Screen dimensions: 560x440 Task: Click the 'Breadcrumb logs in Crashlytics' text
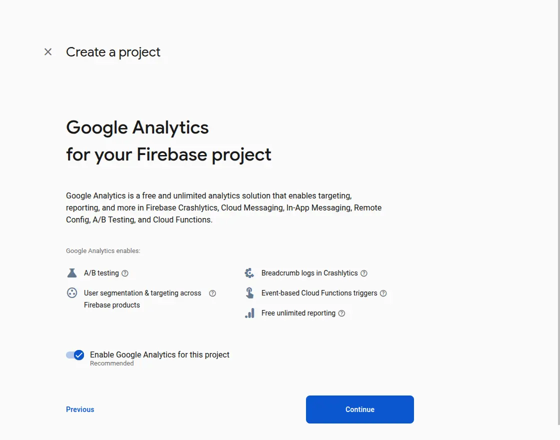pos(309,273)
